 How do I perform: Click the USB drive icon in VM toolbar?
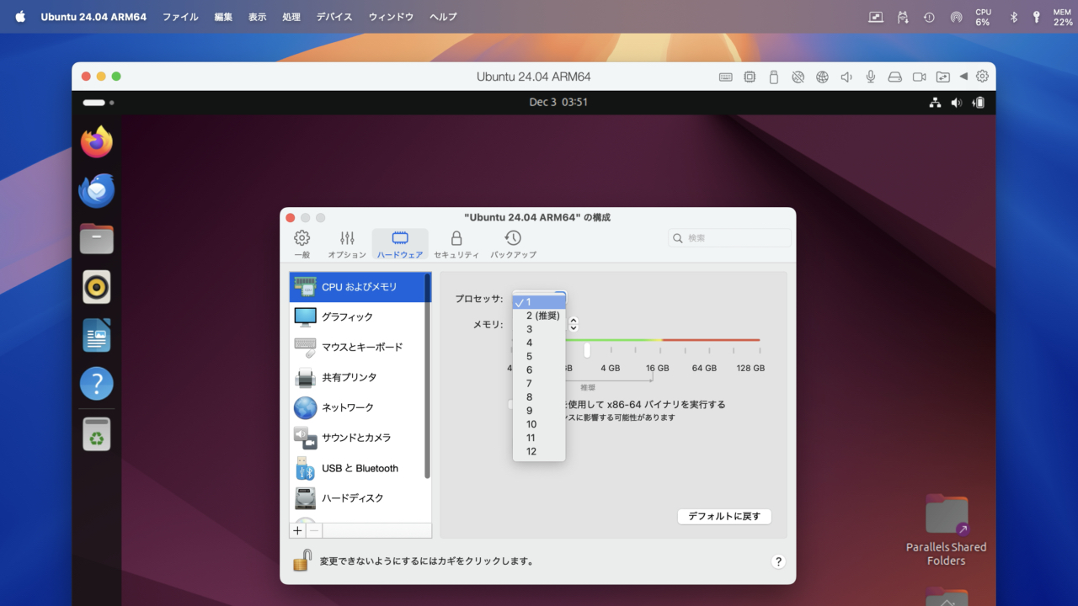tap(773, 77)
